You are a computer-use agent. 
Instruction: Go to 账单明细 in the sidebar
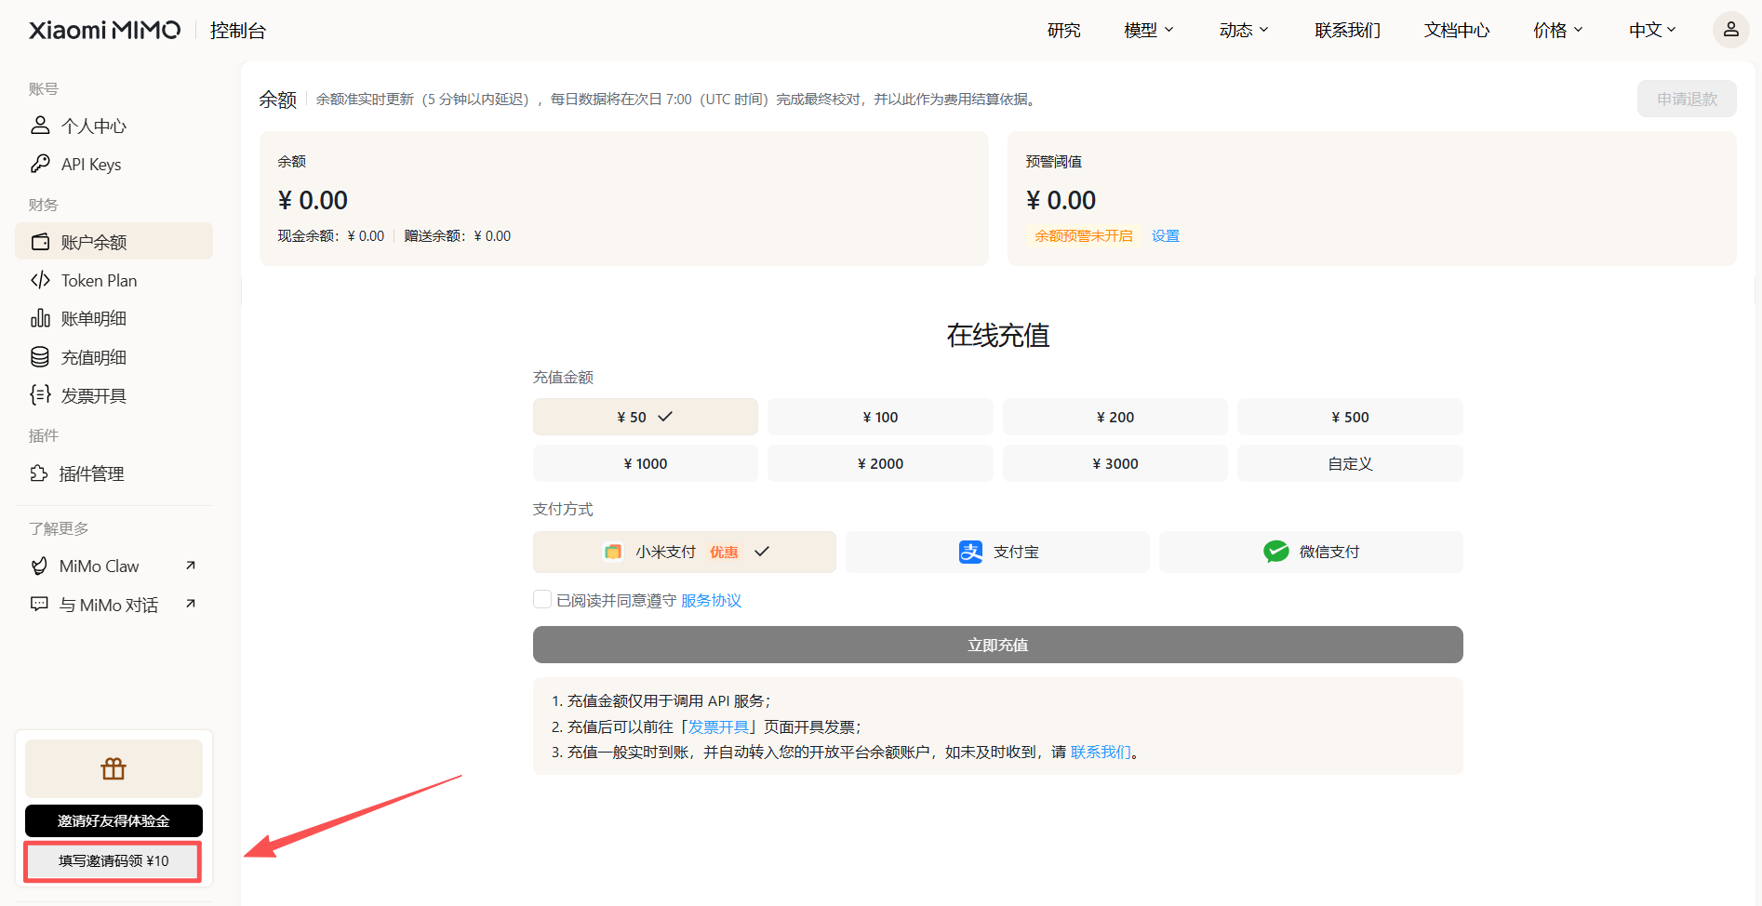(x=113, y=318)
